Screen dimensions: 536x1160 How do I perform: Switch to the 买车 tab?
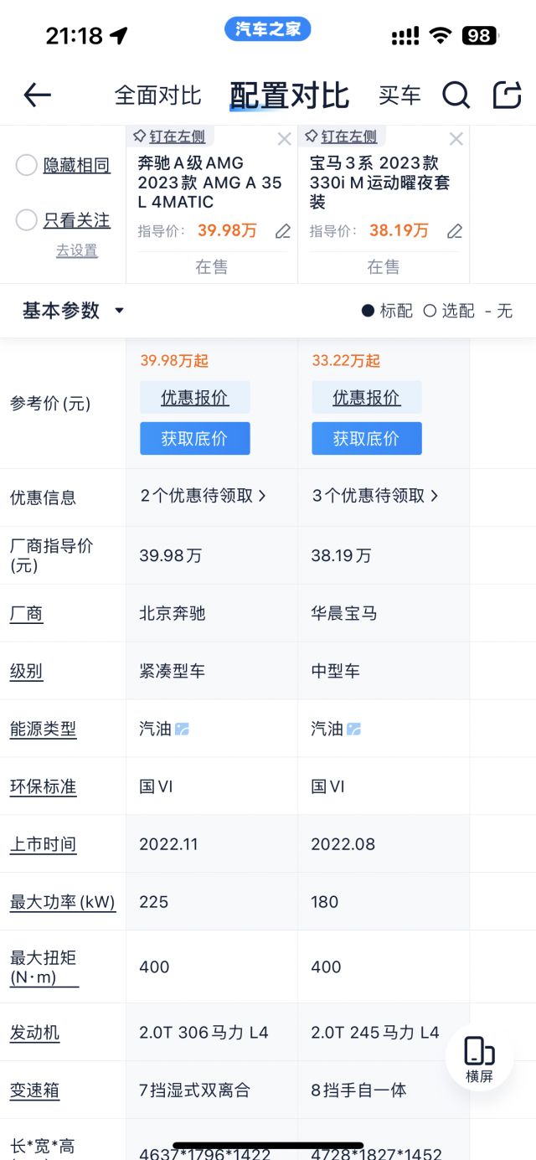[400, 95]
